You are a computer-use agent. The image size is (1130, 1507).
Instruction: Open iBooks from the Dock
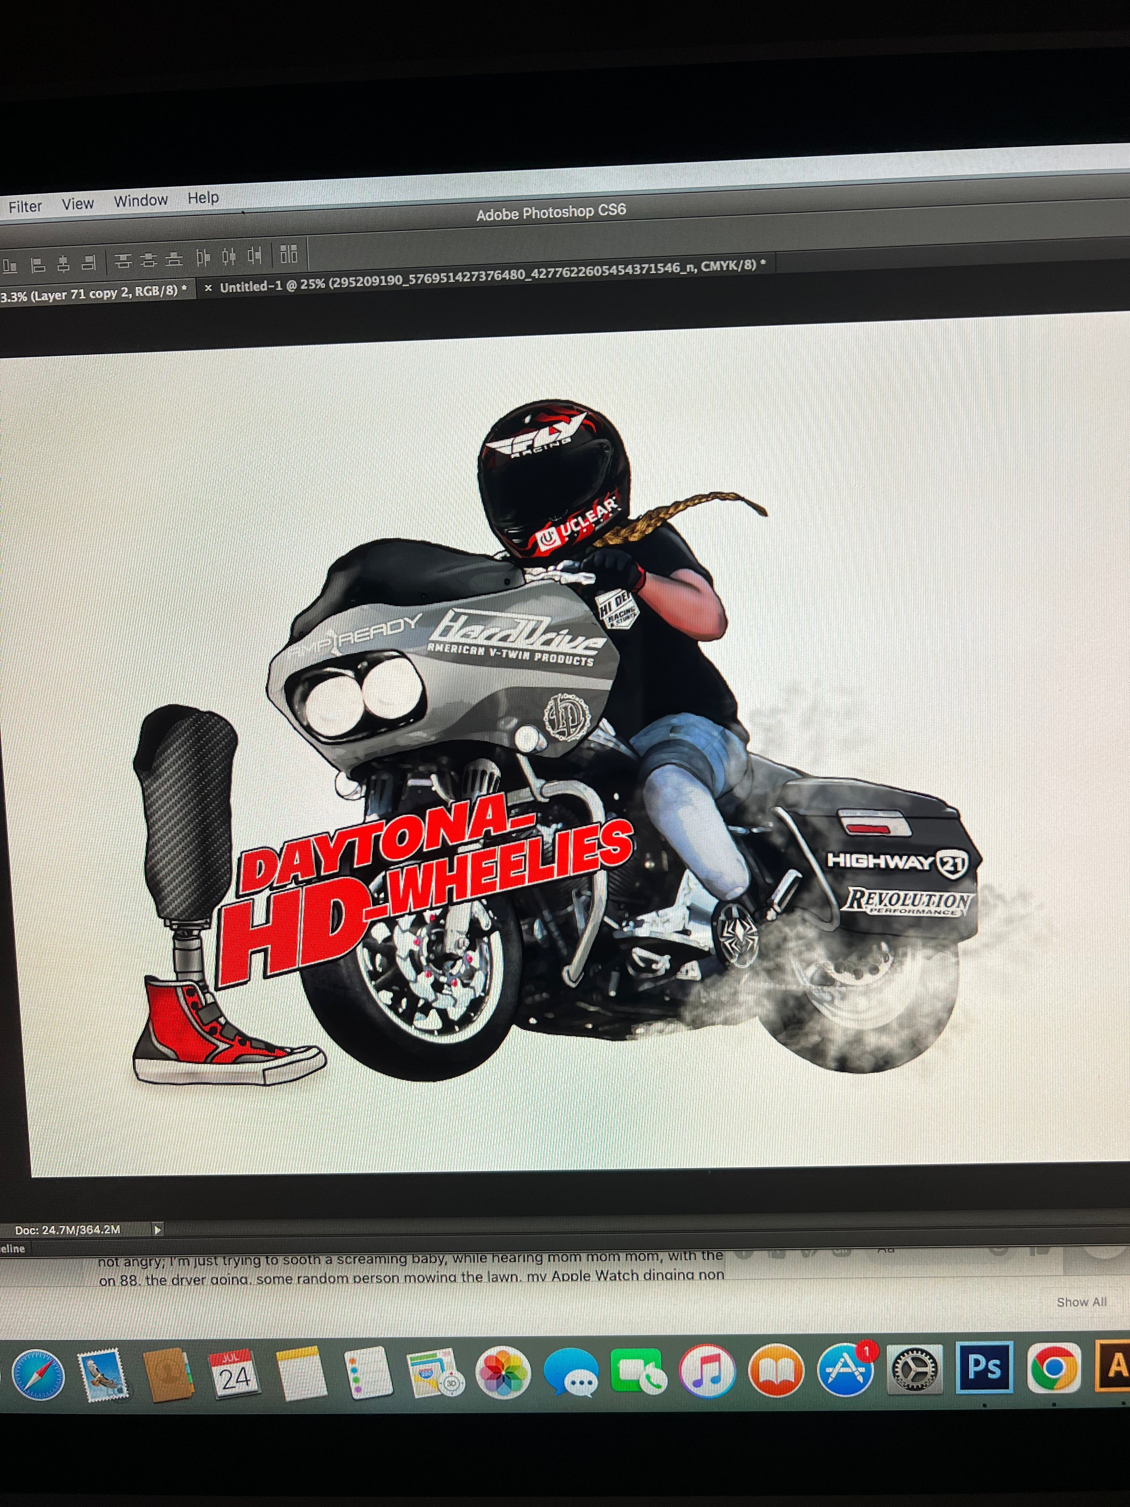pos(776,1370)
